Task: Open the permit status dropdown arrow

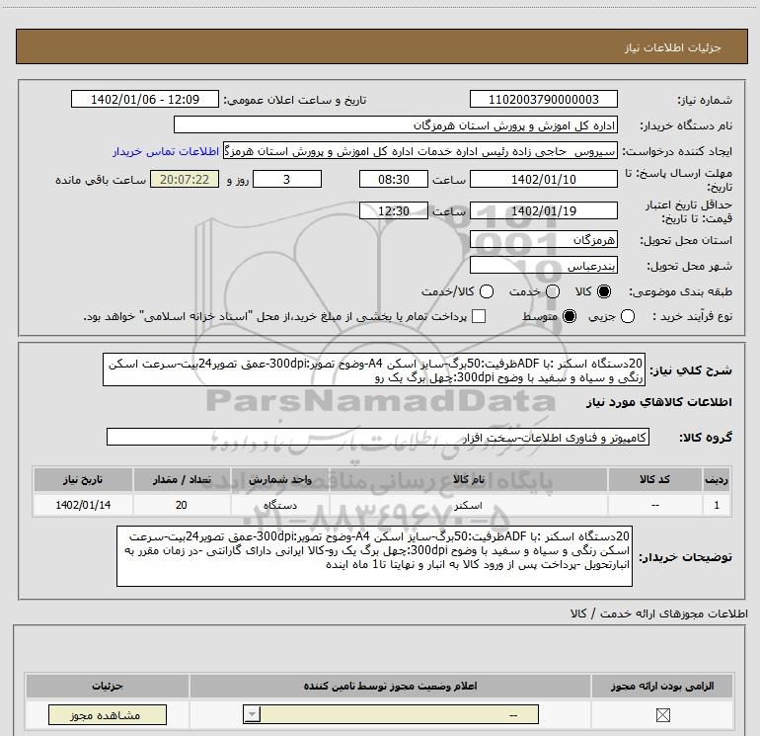Action: point(252,714)
